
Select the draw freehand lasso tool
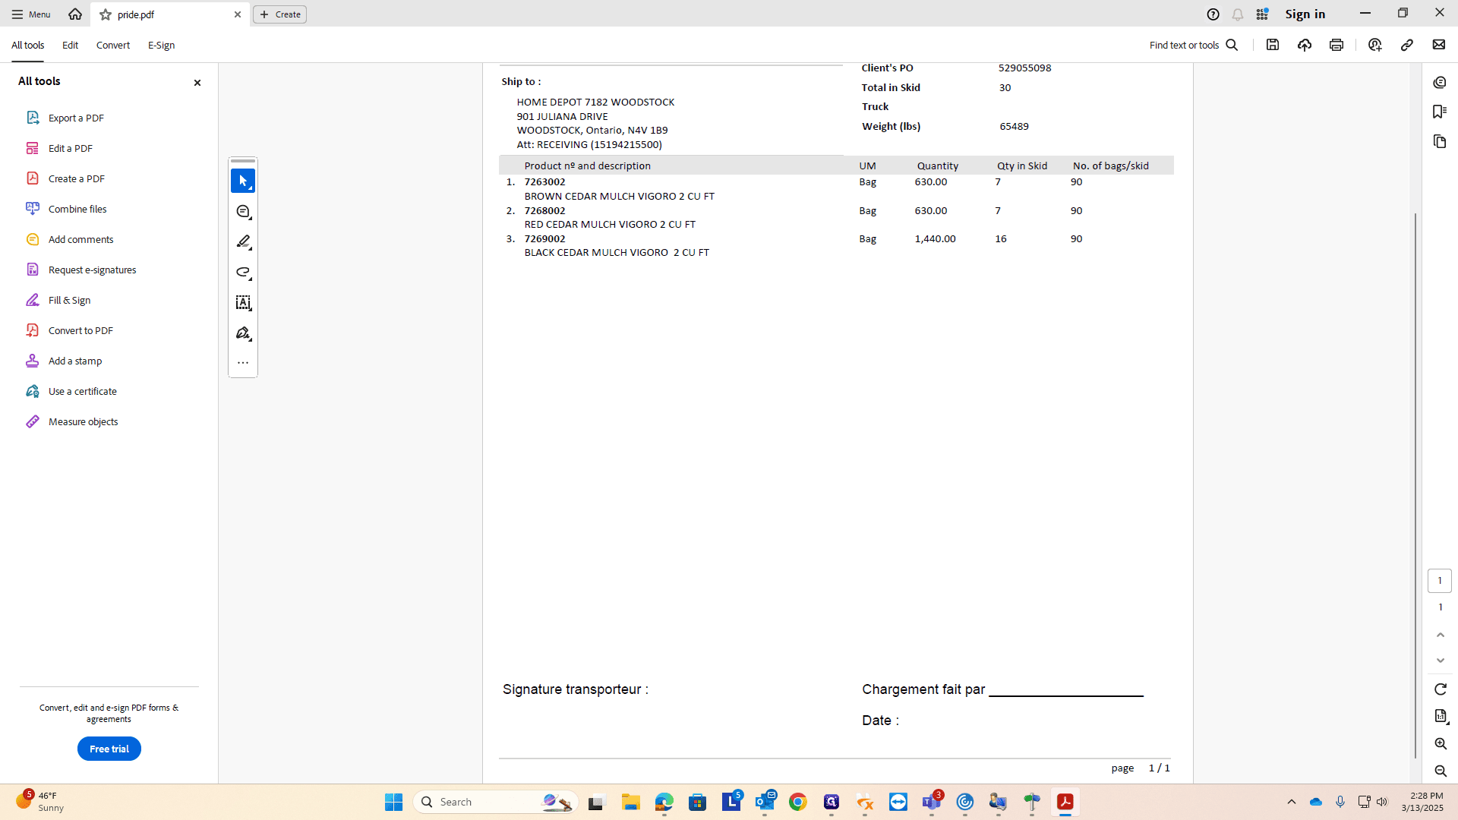point(243,272)
